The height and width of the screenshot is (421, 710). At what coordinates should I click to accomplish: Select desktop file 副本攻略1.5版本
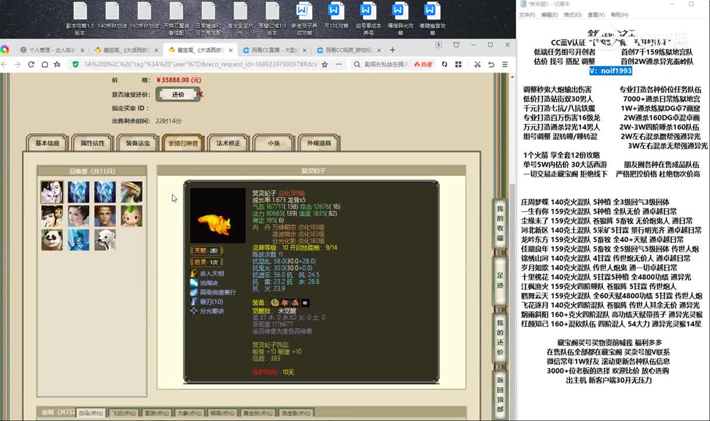click(80, 19)
